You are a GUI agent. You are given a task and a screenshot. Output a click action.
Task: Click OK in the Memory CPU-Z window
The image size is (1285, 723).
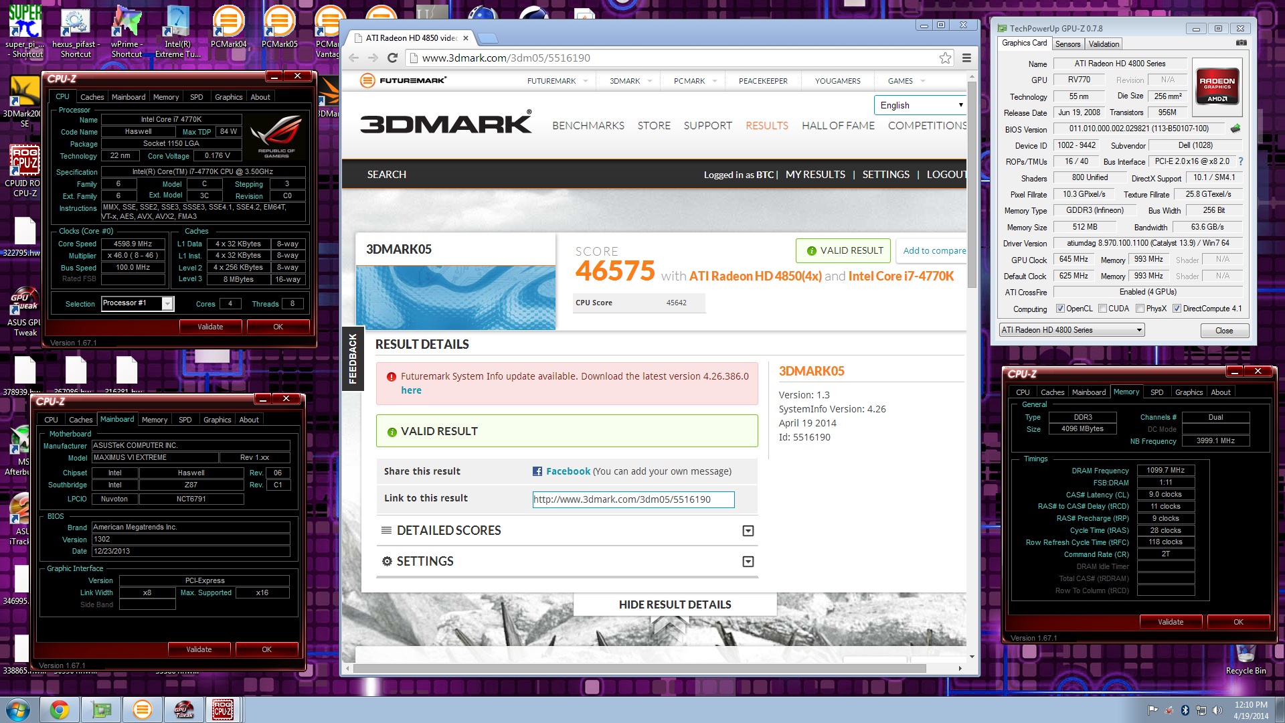tap(1238, 622)
